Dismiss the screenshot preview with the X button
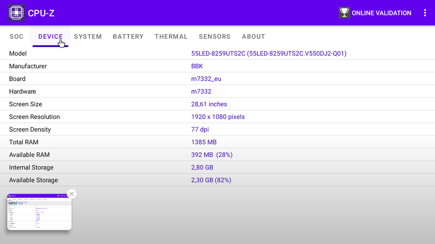This screenshot has width=435, height=244. point(71,194)
